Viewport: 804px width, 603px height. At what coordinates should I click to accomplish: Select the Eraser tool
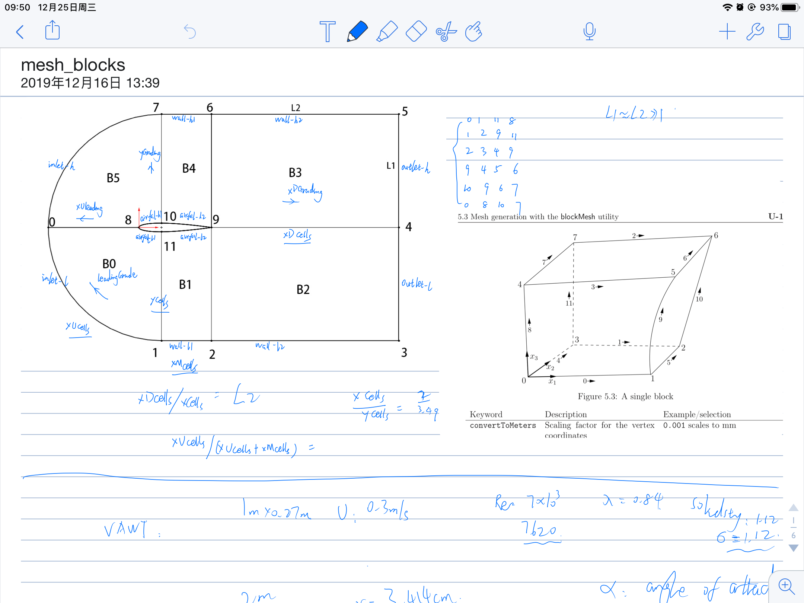[x=416, y=31]
